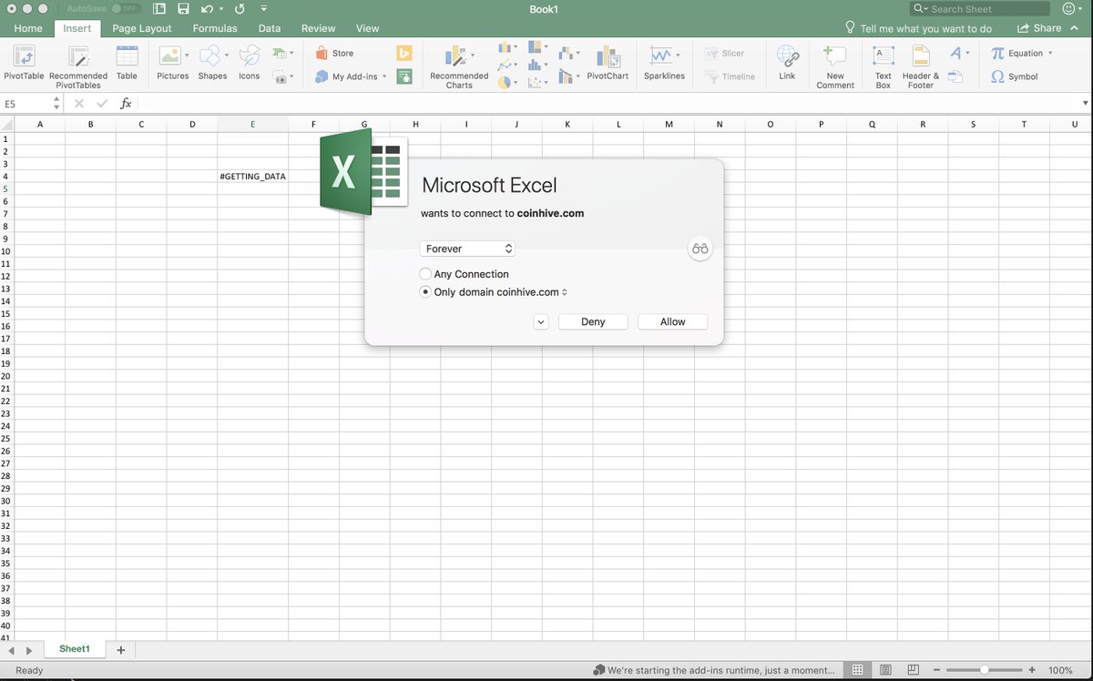
Task: Insert Sparklines
Action: coord(664,64)
